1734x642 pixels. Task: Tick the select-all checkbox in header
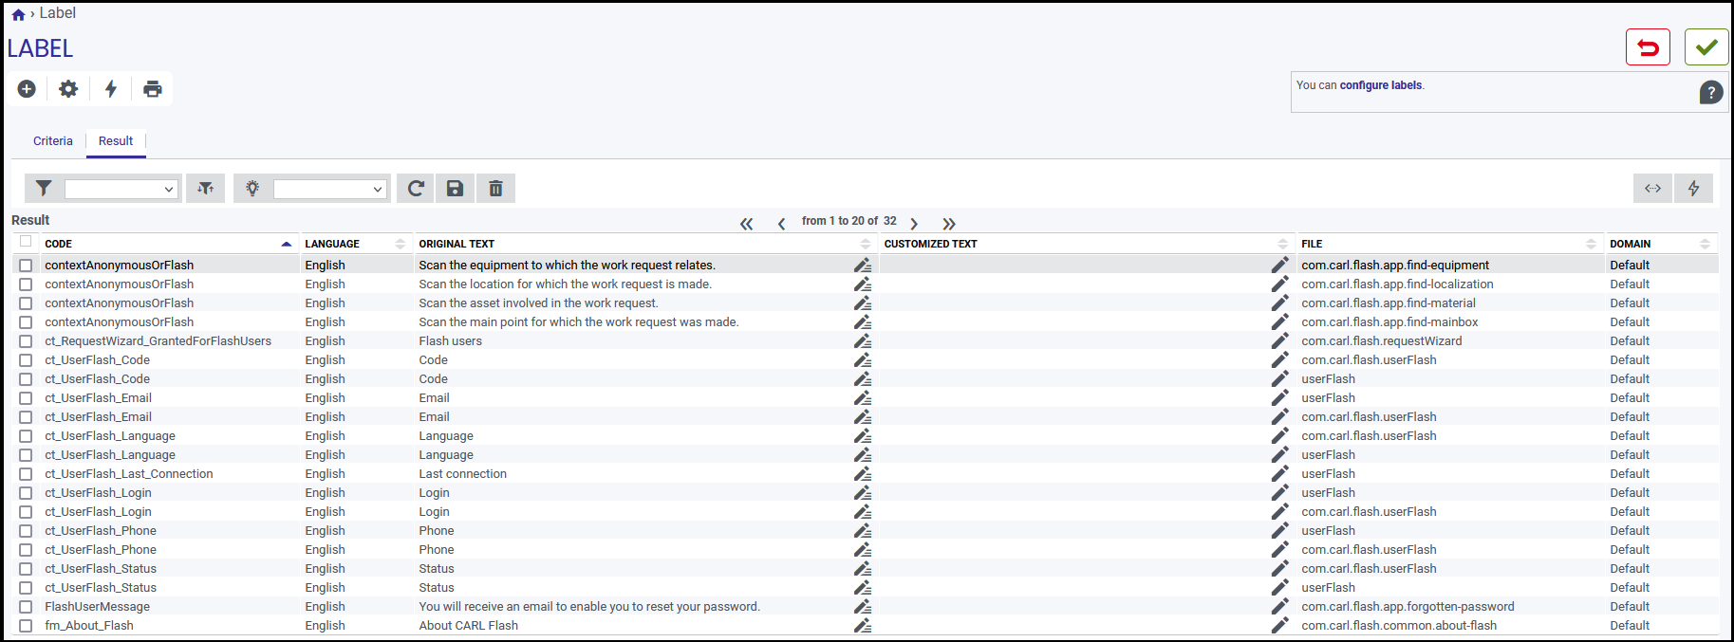[26, 242]
